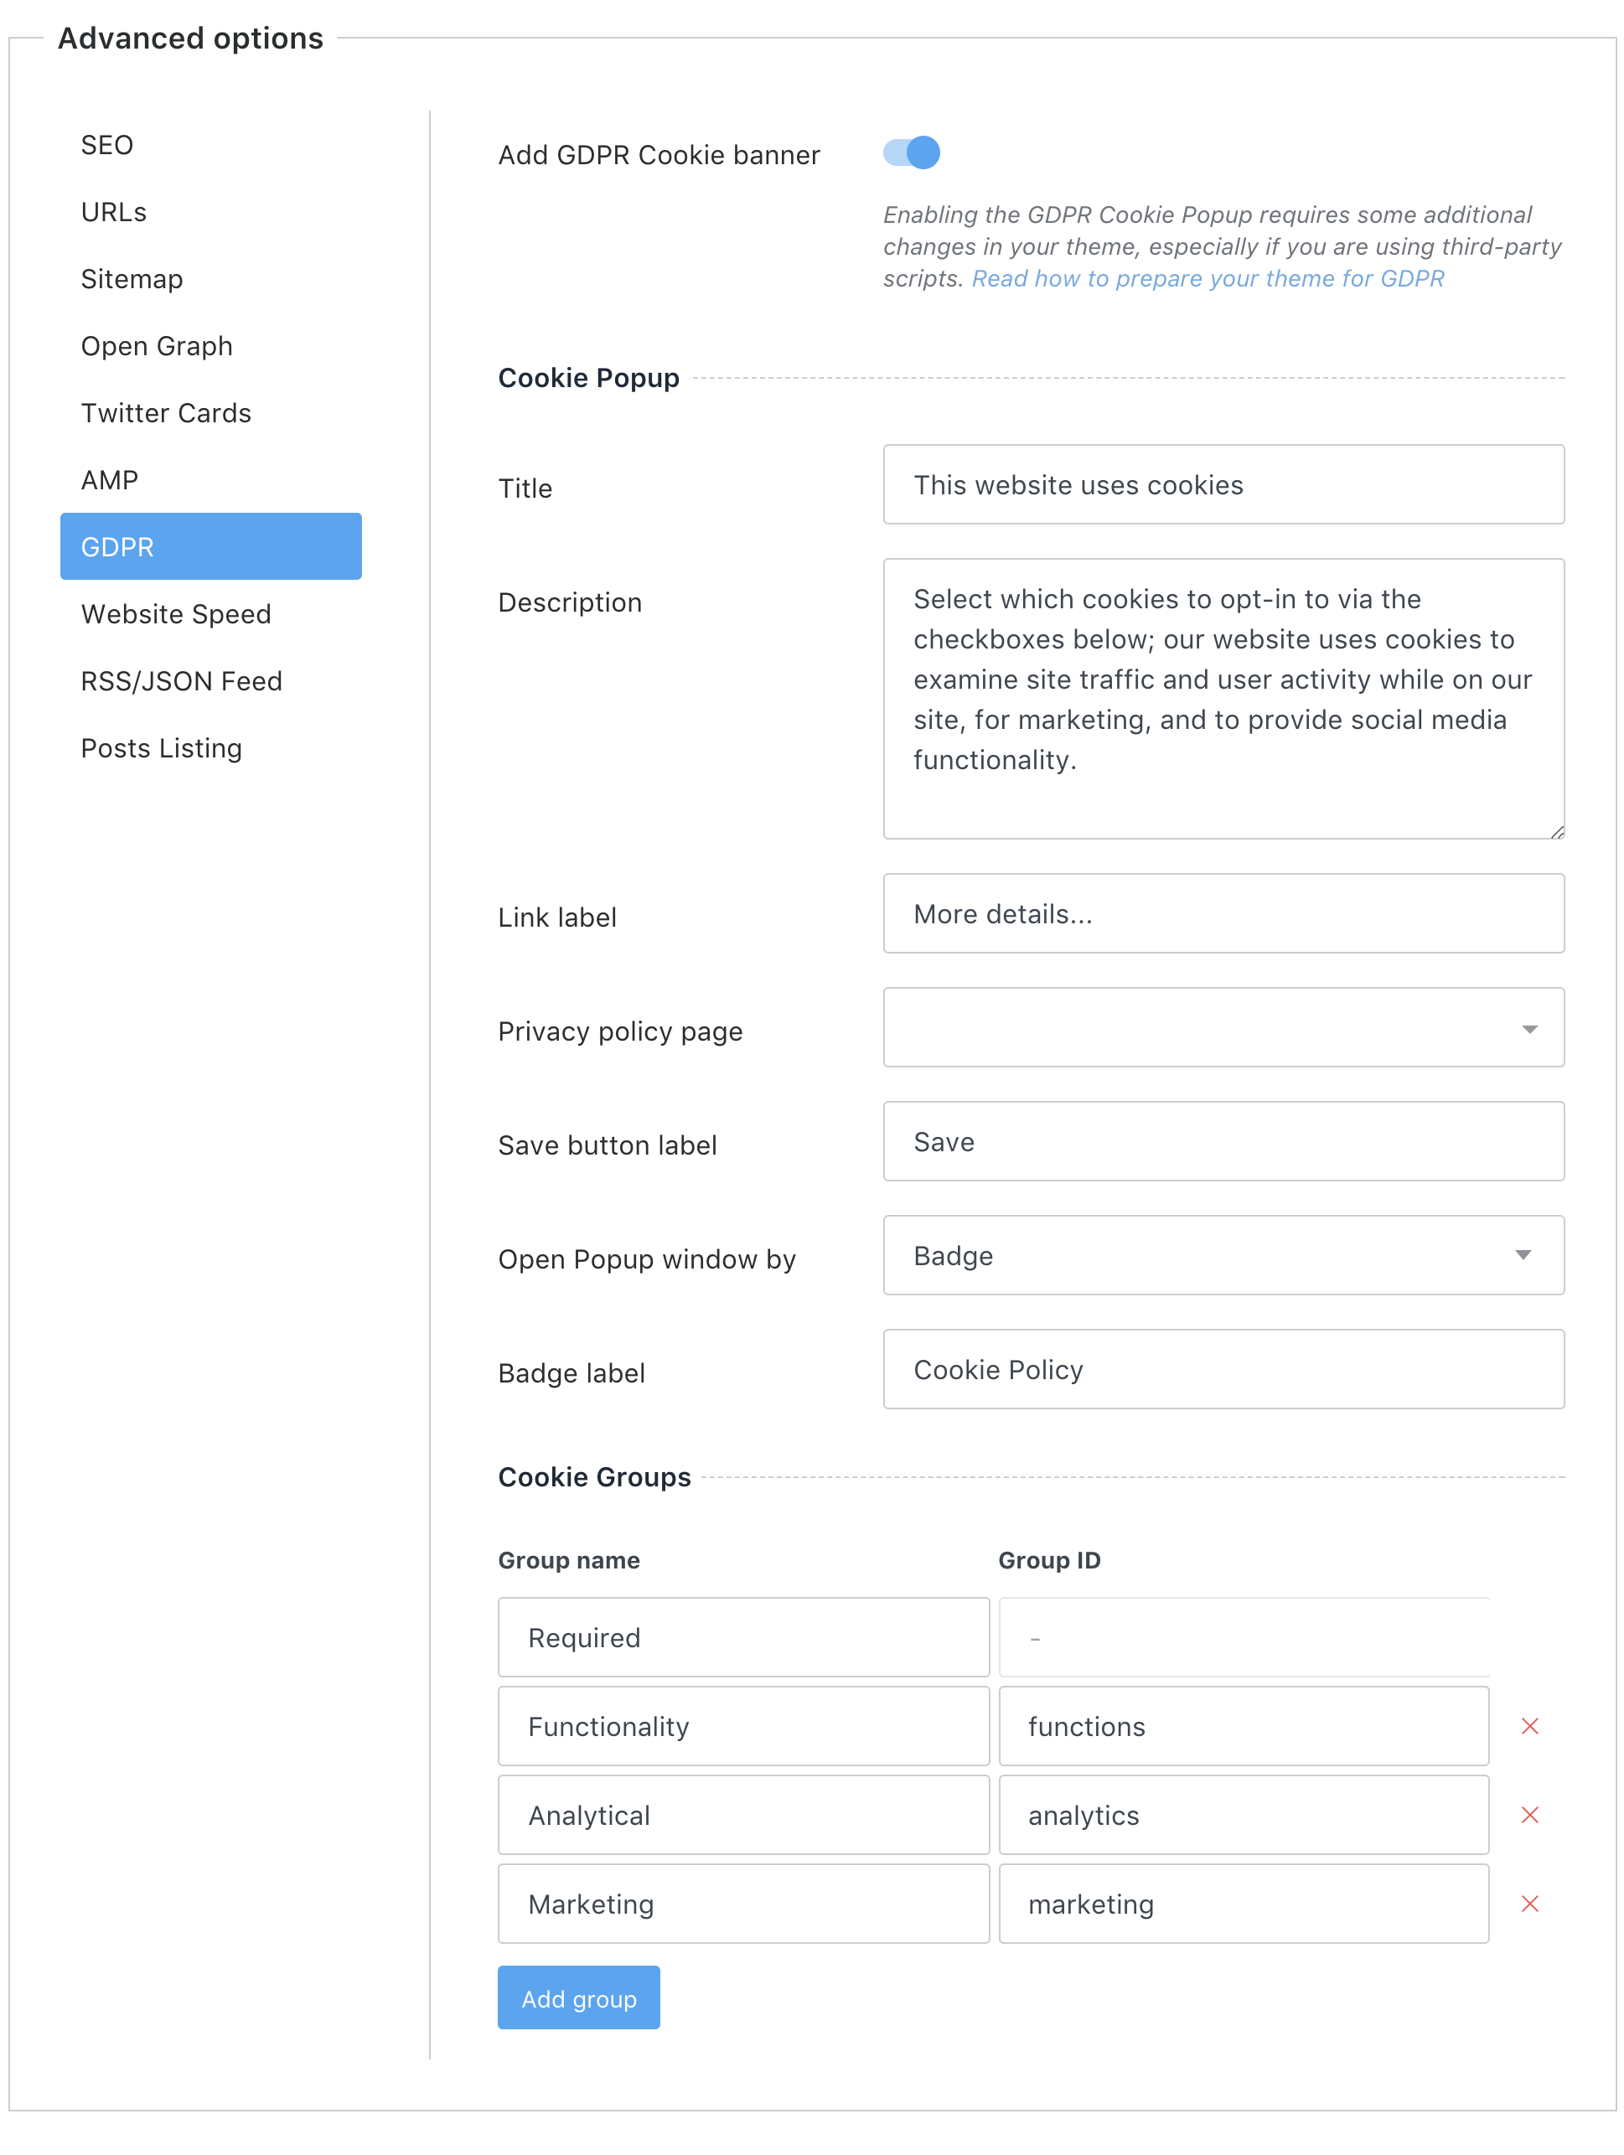
Task: Click the More details link label field
Action: click(x=1223, y=914)
